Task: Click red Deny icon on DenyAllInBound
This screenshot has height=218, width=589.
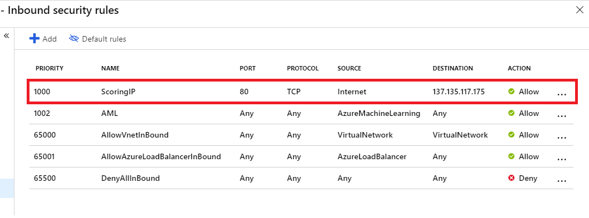Action: tap(511, 178)
